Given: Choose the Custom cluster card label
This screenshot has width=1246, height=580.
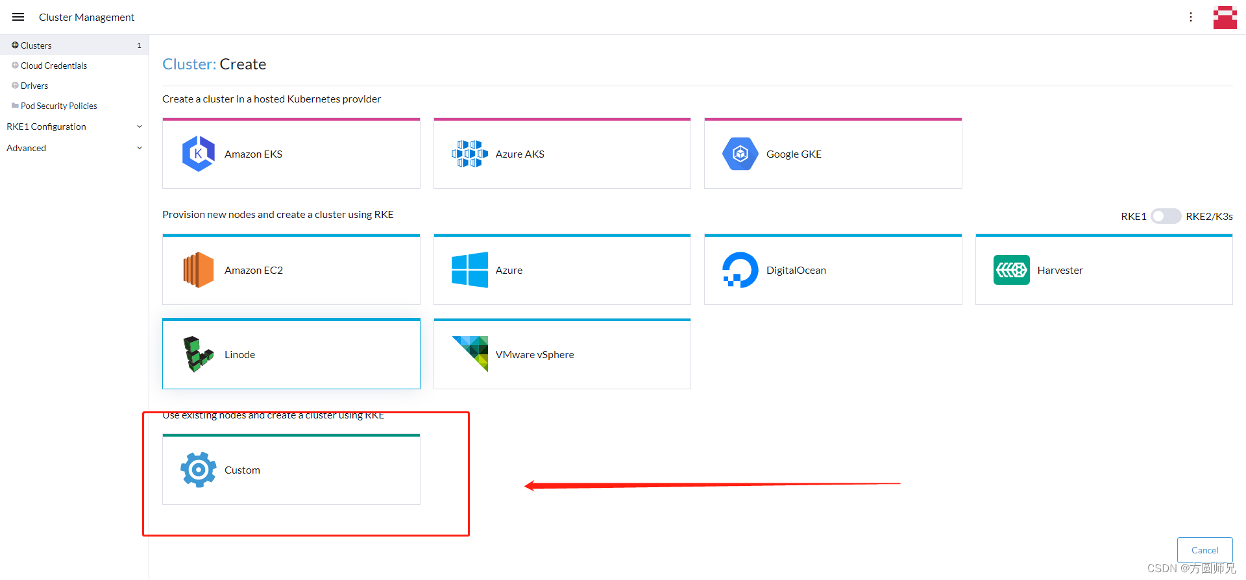Looking at the screenshot, I should click(242, 470).
